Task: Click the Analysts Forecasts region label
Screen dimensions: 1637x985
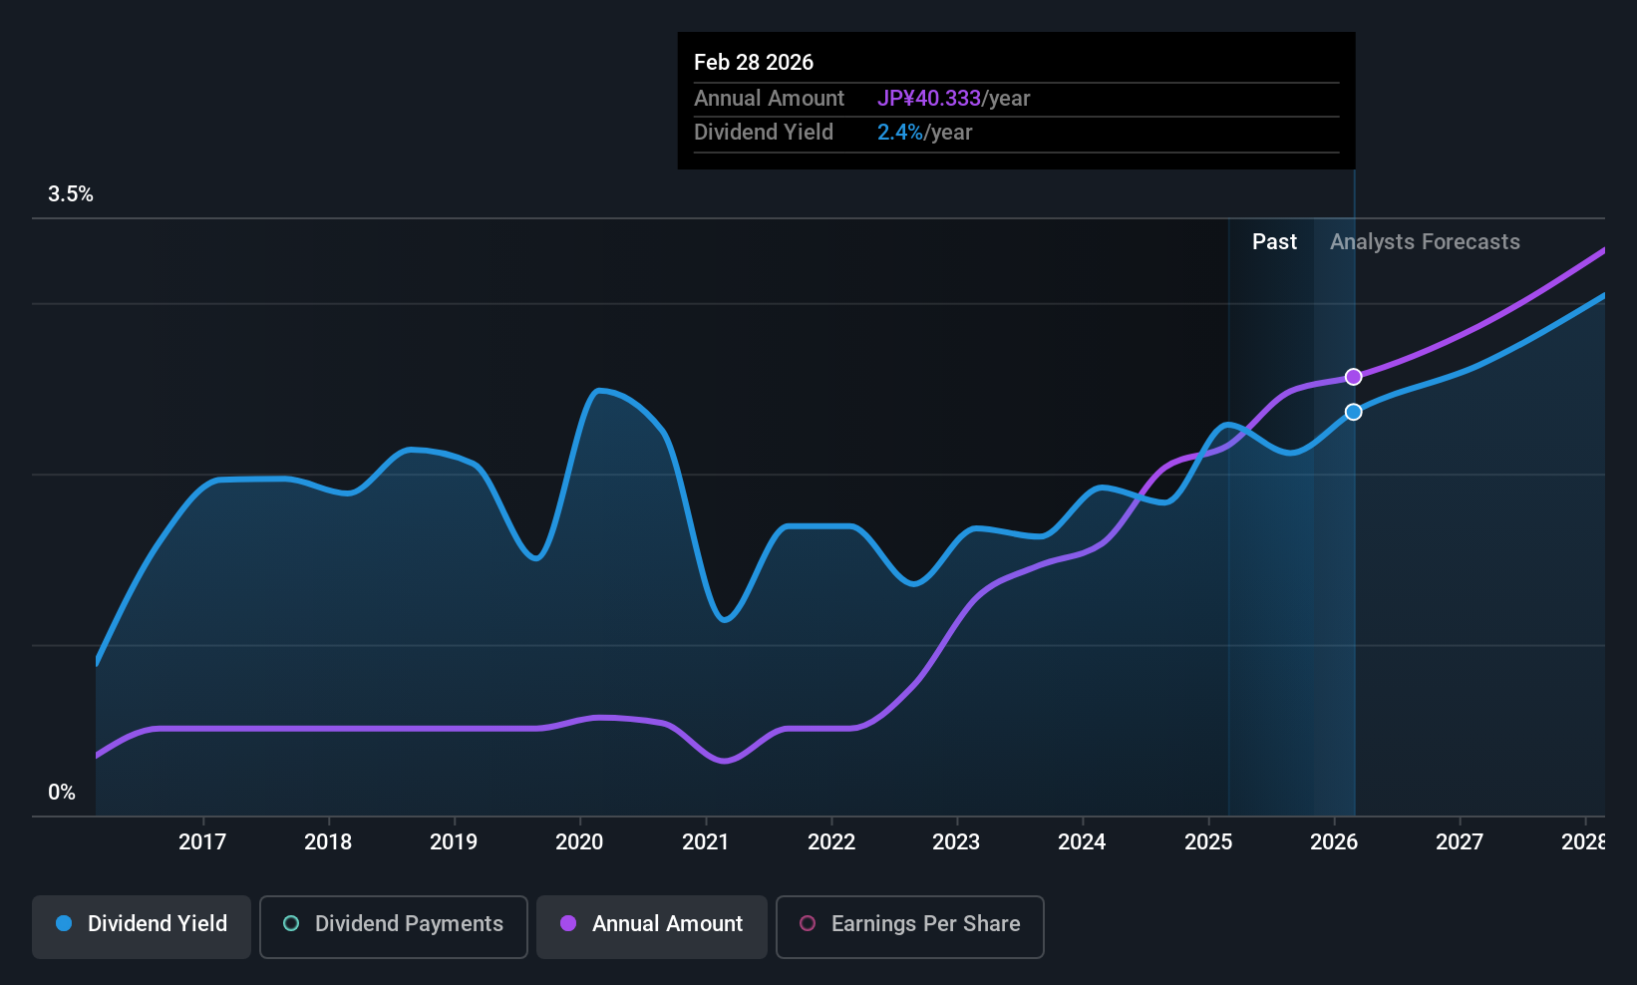Action: (1425, 242)
